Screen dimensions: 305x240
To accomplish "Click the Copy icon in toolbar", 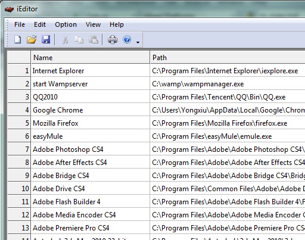I will (79, 40).
